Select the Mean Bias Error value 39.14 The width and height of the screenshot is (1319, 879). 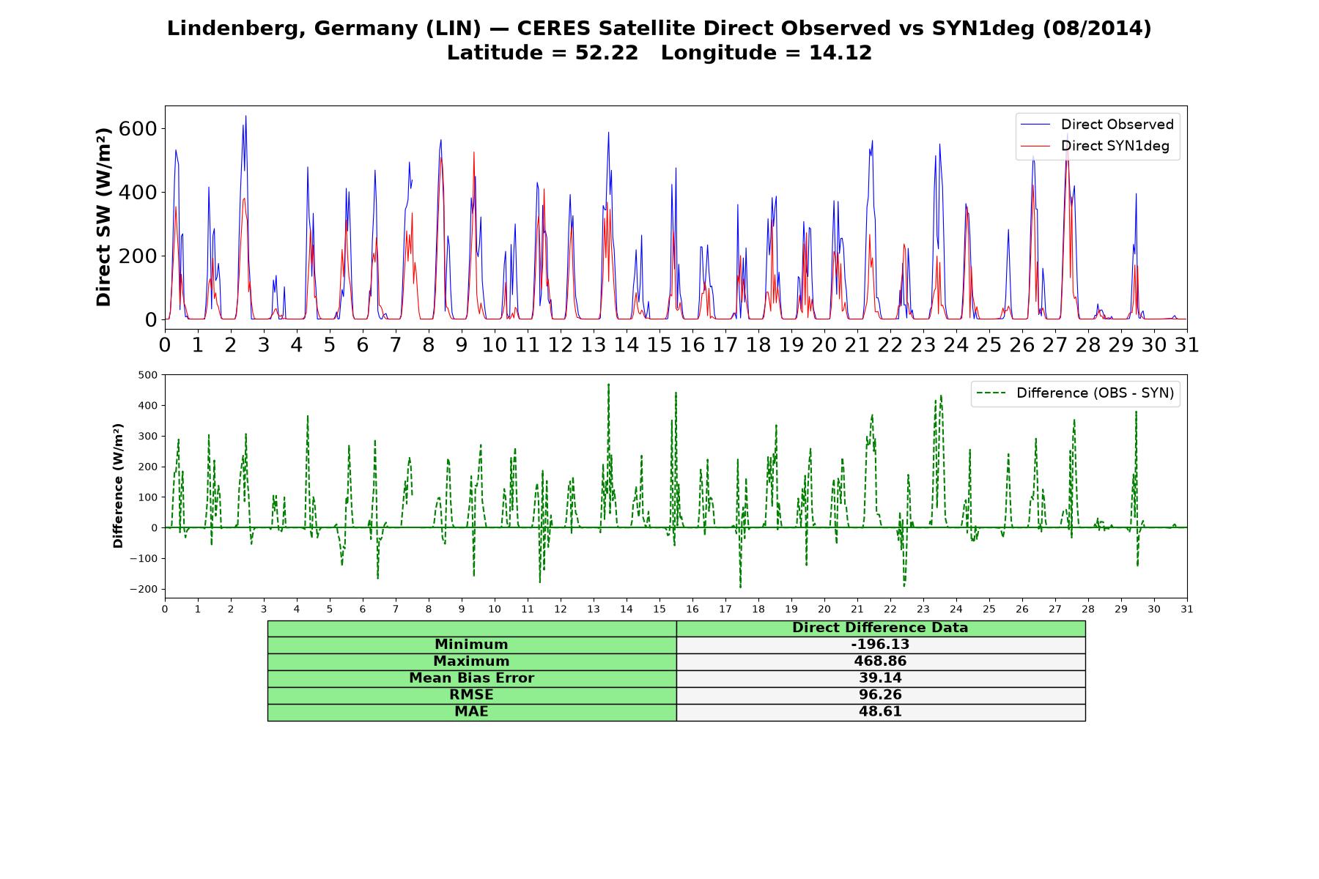coord(880,678)
